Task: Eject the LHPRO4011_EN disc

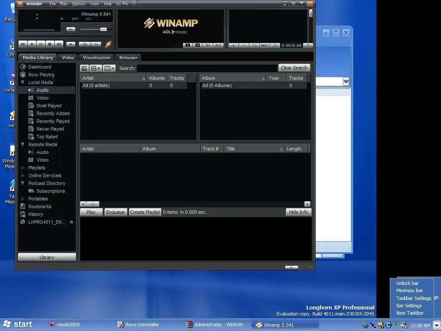Action: pyautogui.click(x=71, y=222)
